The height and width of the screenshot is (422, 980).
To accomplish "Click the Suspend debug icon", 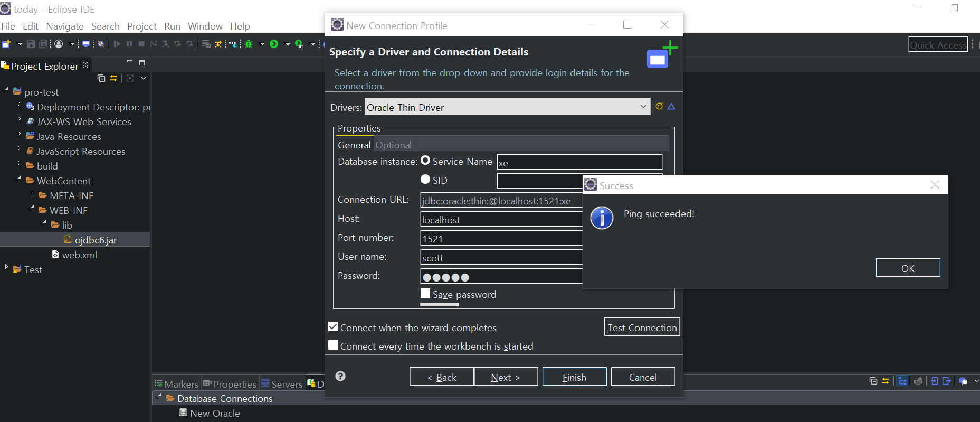I will tap(129, 44).
